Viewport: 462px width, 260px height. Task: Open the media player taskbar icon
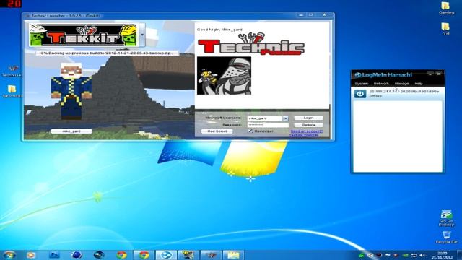[x=31, y=255]
